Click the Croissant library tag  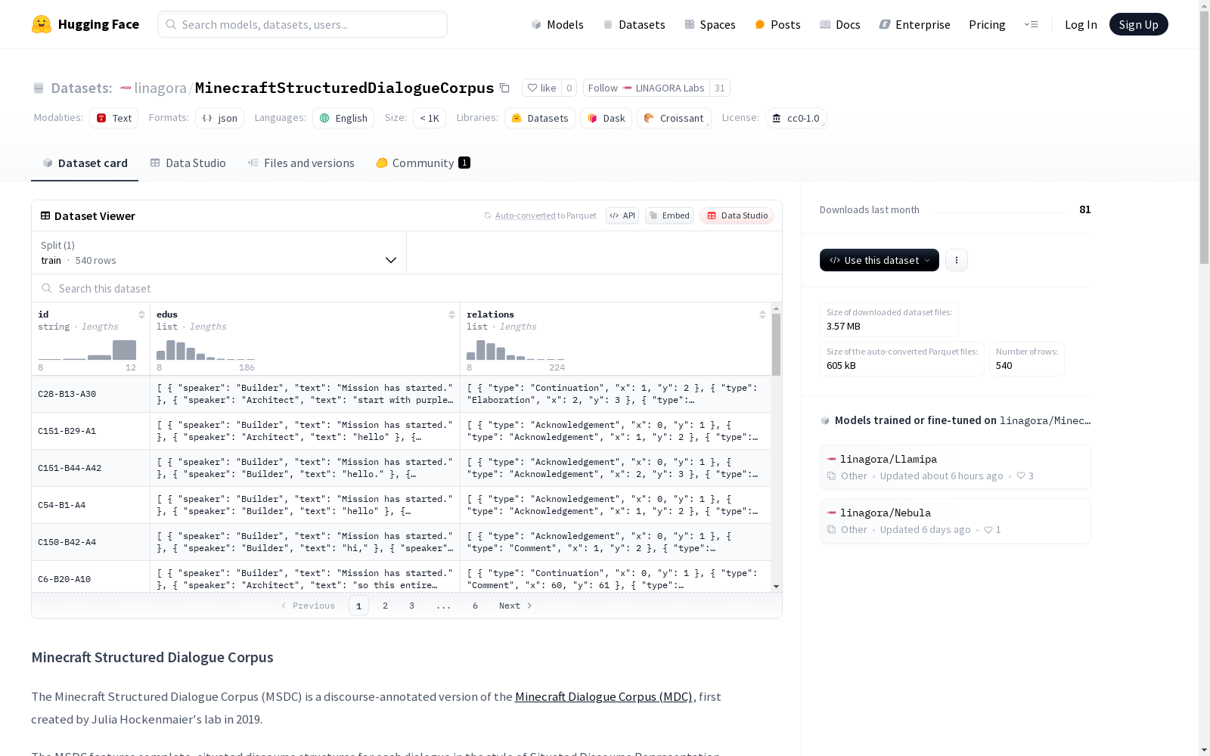click(x=674, y=118)
